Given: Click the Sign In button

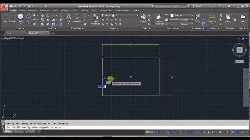Looking at the screenshot, I should click(x=198, y=6).
